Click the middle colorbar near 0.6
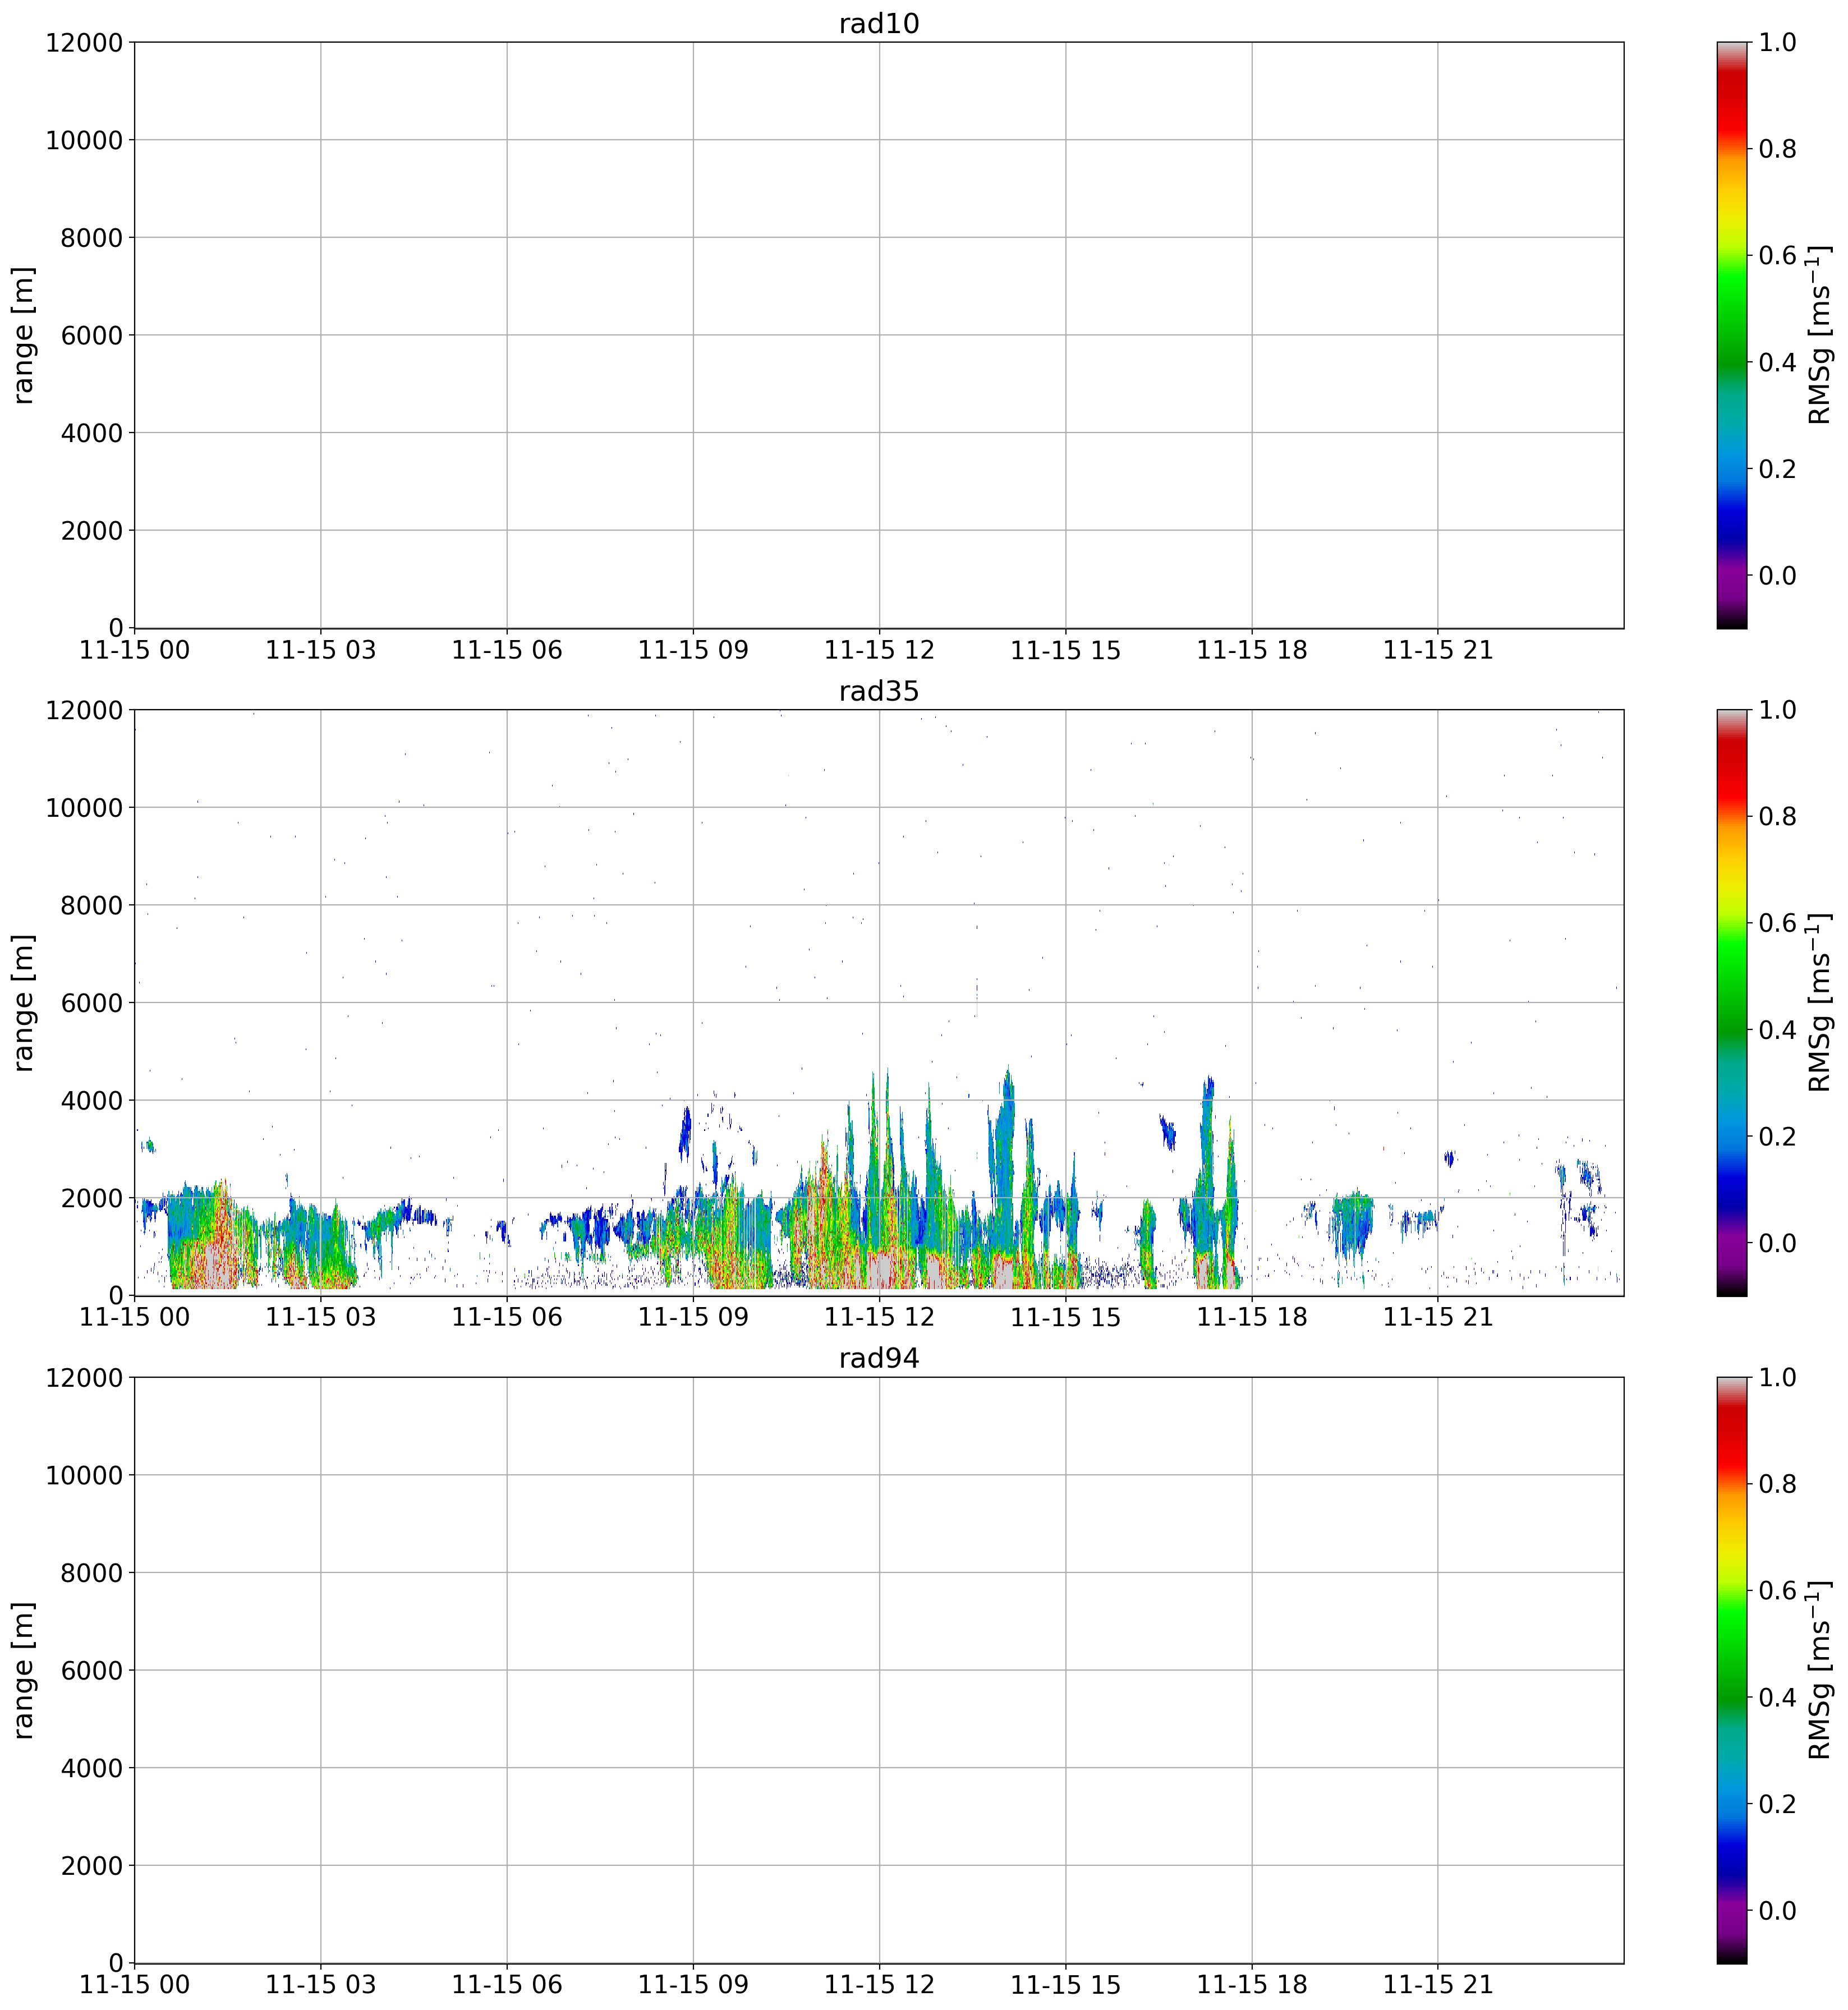1848x2010 pixels. [x=1731, y=923]
